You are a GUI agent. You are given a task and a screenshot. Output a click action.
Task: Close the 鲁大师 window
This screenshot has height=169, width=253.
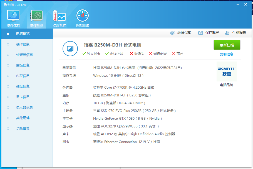coord(245,4)
